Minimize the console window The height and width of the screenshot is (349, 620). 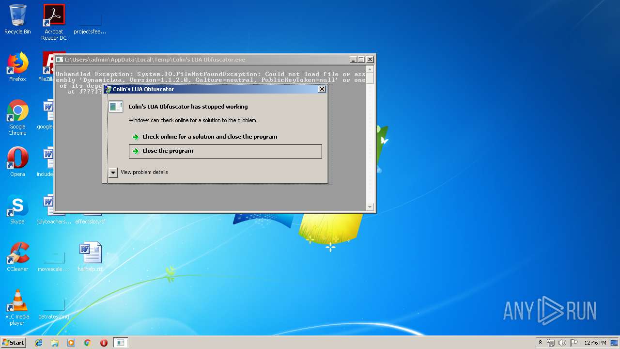click(353, 60)
